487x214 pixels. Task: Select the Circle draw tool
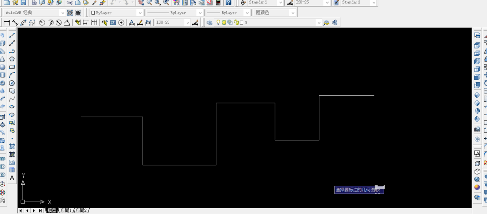pos(12,83)
